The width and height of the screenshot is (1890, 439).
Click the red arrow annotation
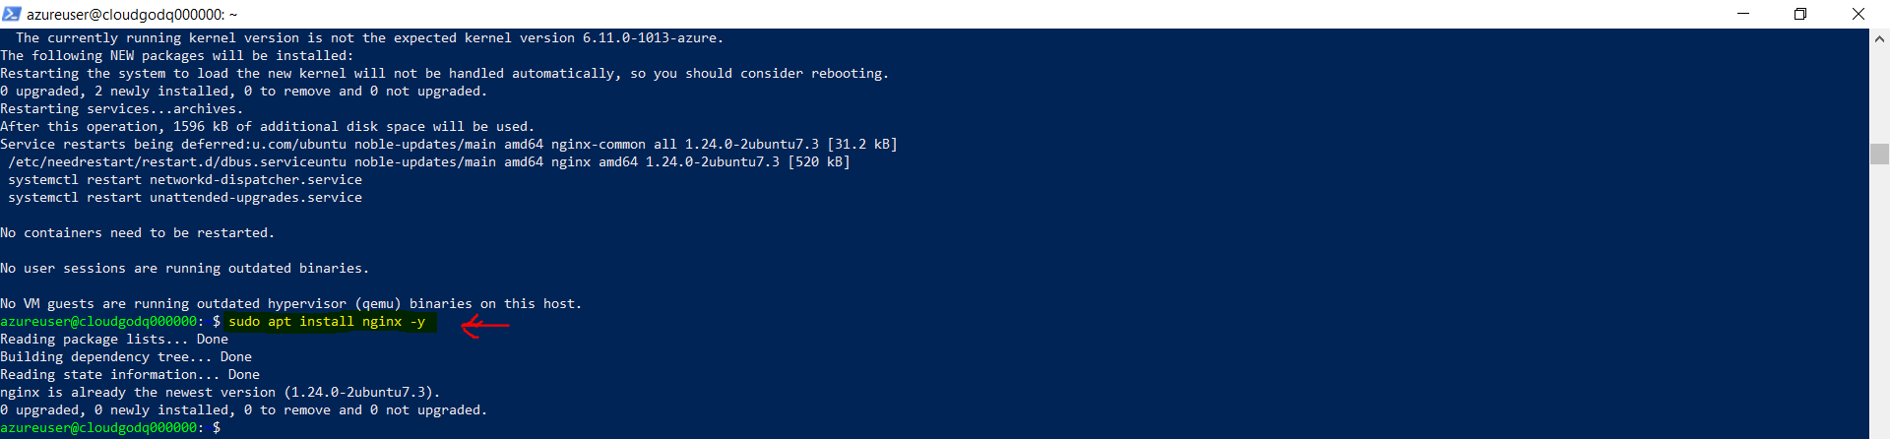click(x=485, y=325)
